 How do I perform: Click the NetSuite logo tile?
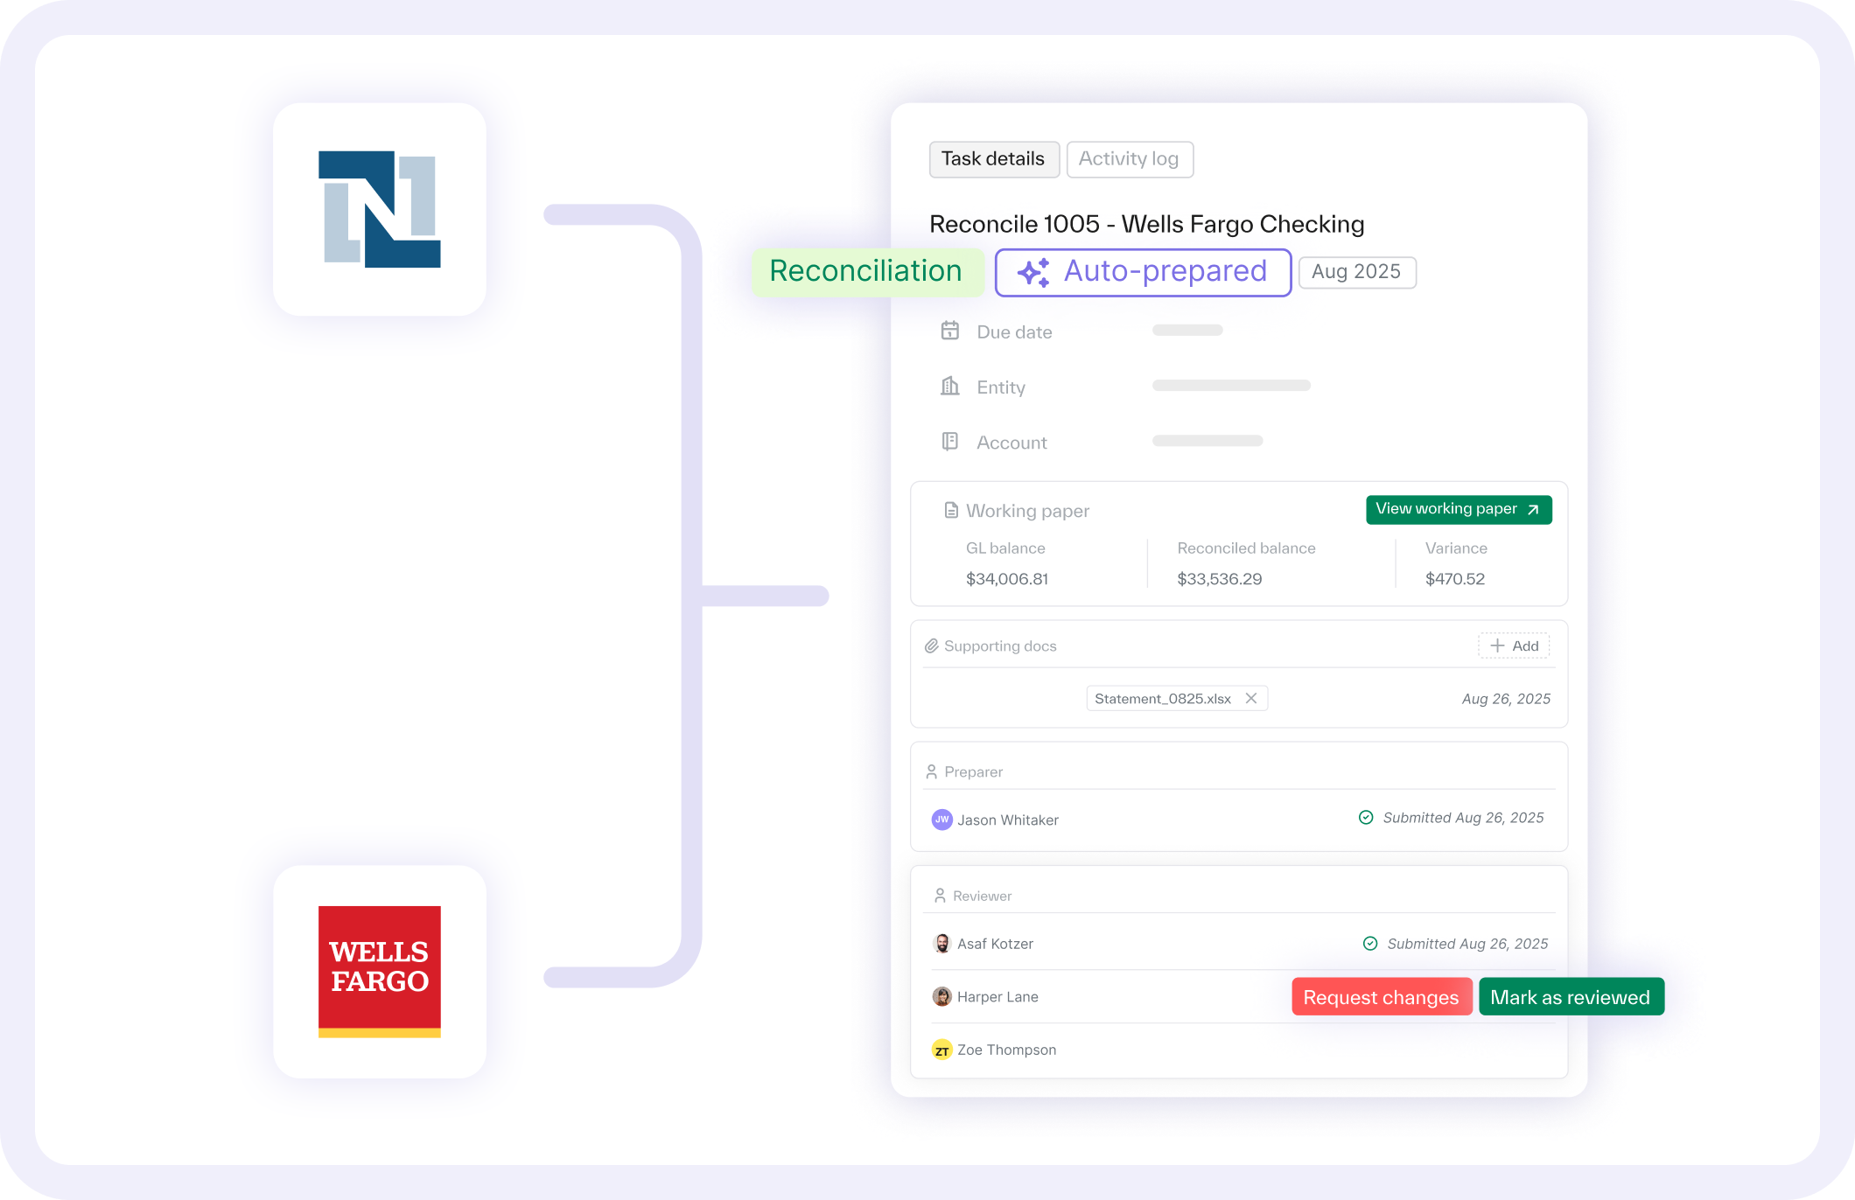pos(379,210)
